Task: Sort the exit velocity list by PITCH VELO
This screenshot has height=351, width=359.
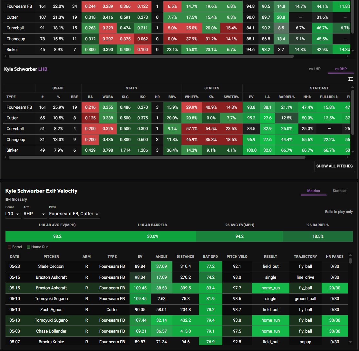Action: coord(237,256)
